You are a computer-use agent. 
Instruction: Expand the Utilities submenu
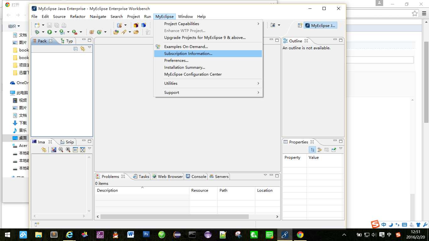(208, 83)
